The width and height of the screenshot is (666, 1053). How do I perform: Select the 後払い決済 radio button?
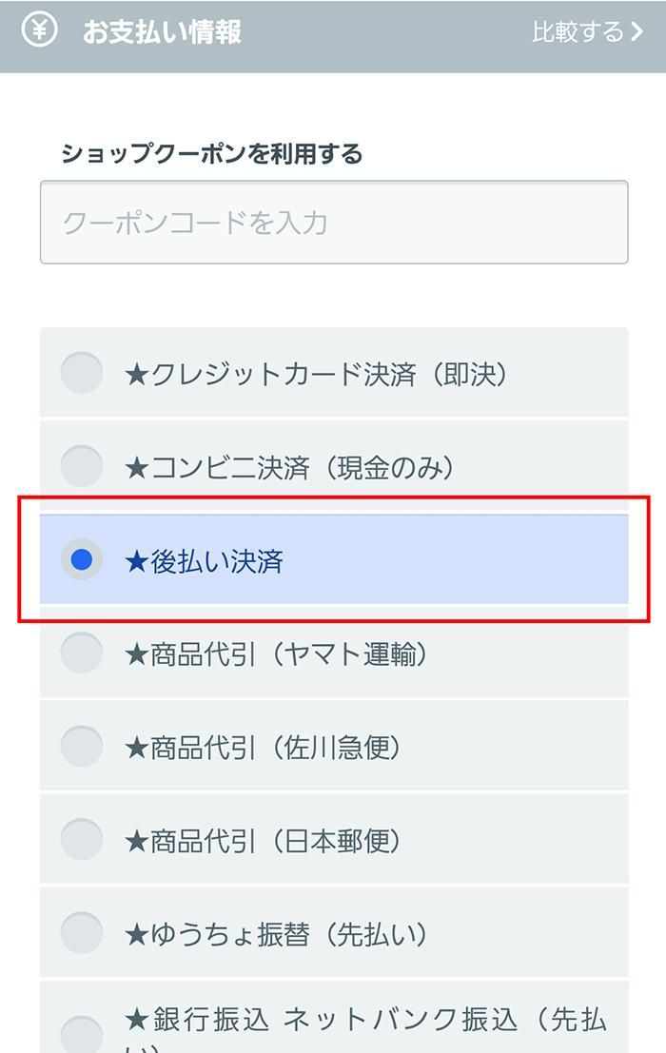pos(82,558)
